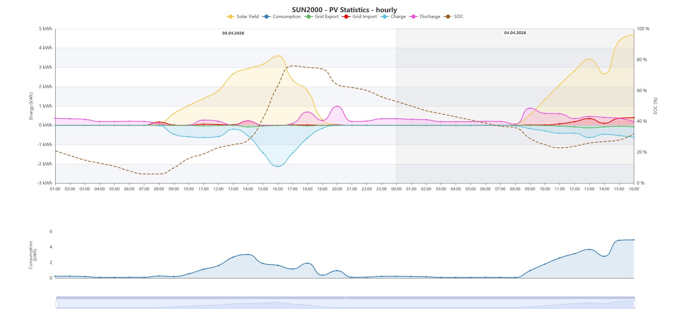Click the "5 kWh" energy axis label
The image size is (689, 309).
tap(45, 29)
